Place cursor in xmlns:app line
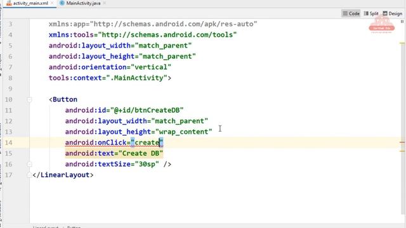406x228 pixels. (153, 24)
